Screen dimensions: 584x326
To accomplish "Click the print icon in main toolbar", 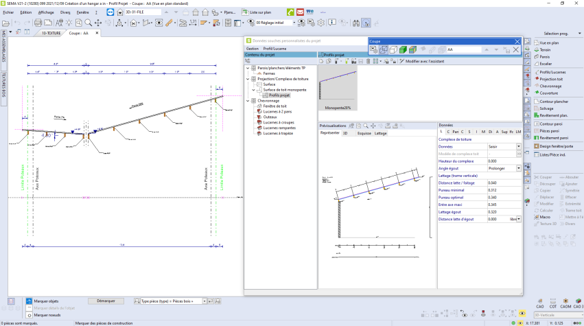I will (x=36, y=23).
